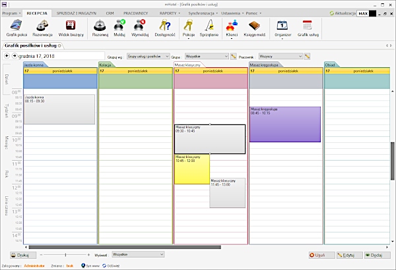Expand the Grupuj wg dropdown

pos(148,57)
